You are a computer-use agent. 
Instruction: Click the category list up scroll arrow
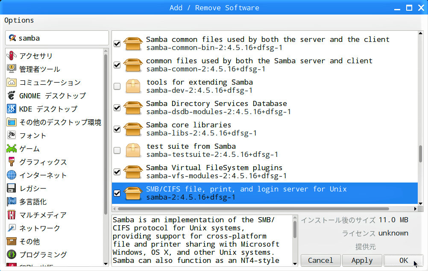(x=106, y=51)
